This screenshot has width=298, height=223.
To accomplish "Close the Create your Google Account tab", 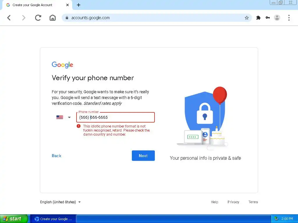I will tap(68, 5).
